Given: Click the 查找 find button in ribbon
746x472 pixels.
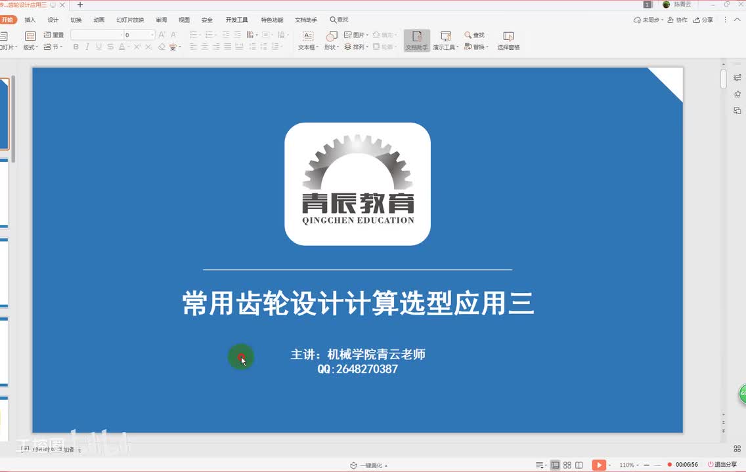Looking at the screenshot, I should coord(474,35).
